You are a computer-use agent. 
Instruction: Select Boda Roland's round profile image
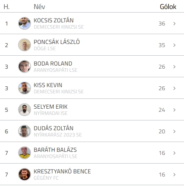pyautogui.click(x=24, y=66)
